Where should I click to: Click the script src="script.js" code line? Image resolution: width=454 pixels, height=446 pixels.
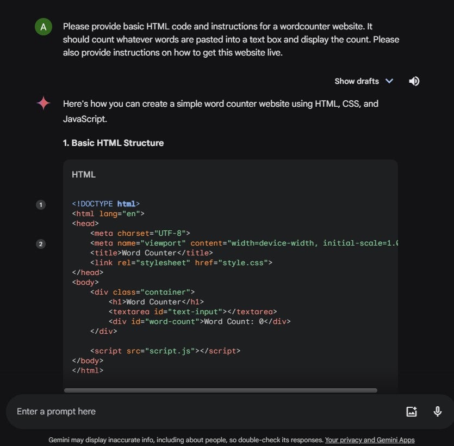165,351
